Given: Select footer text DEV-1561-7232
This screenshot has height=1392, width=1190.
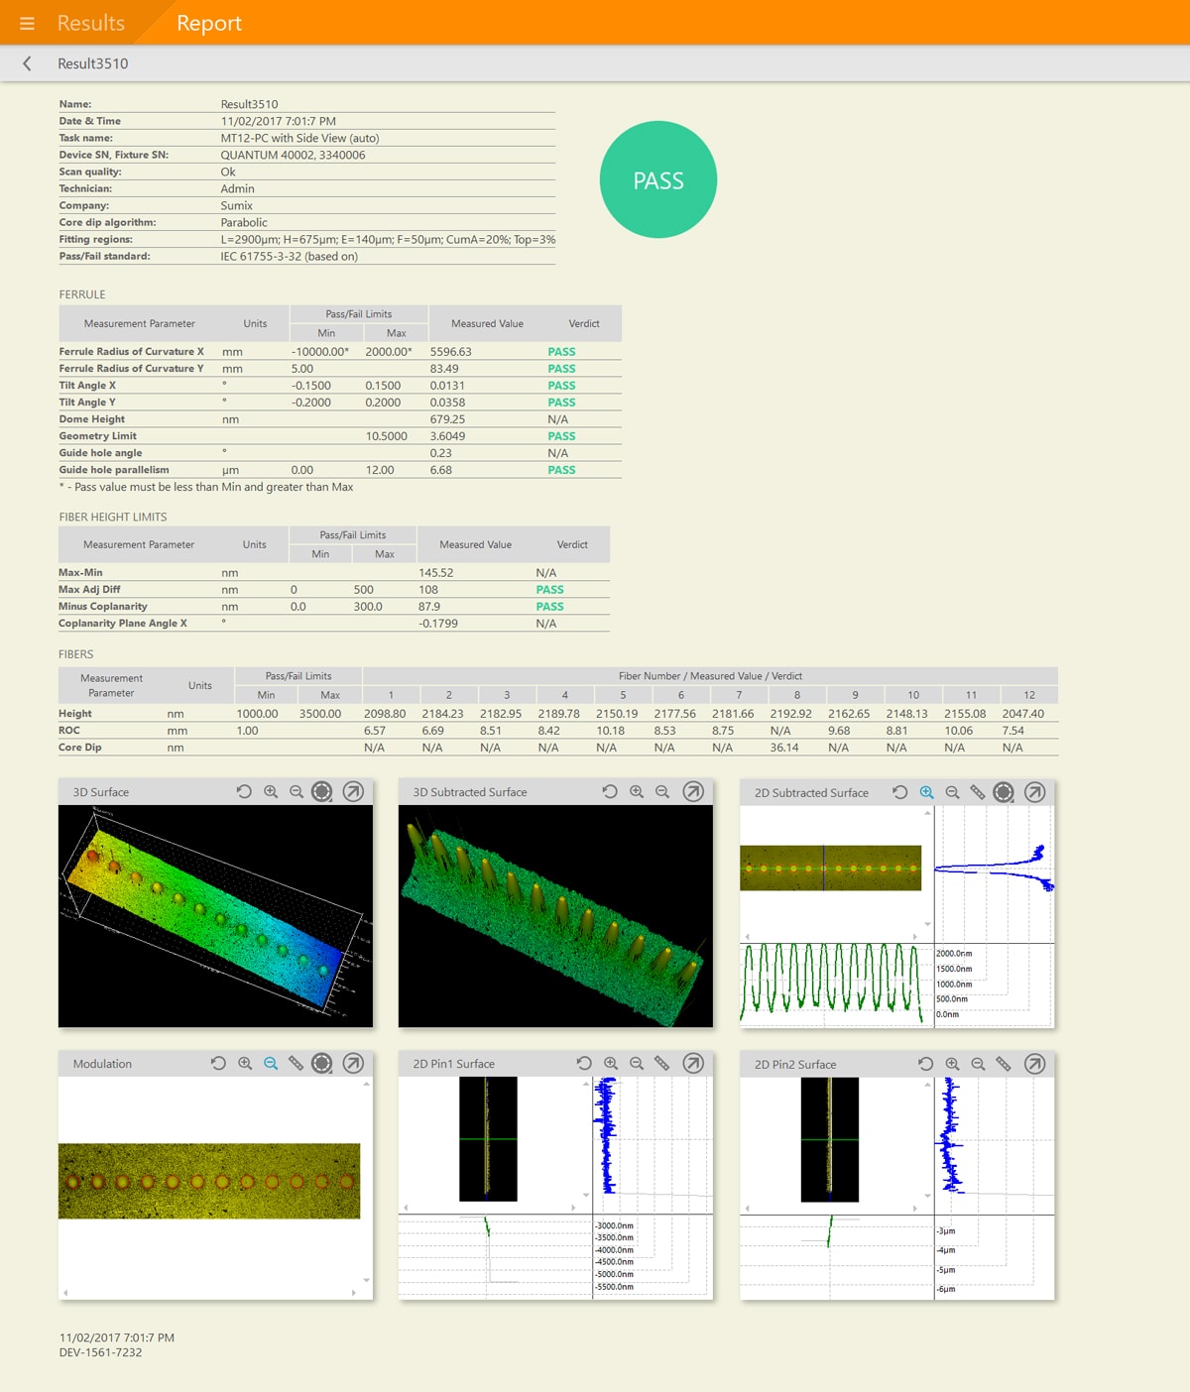Looking at the screenshot, I should [x=100, y=1352].
